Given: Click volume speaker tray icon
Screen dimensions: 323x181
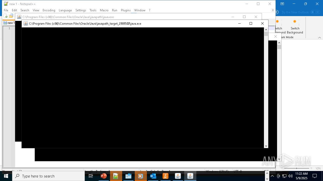Looking at the screenshot, I should coord(290,176).
